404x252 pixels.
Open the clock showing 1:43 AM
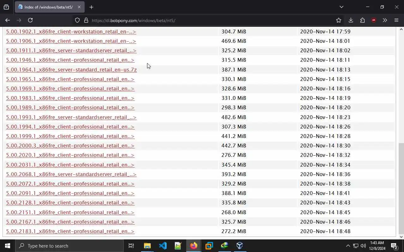pyautogui.click(x=377, y=246)
